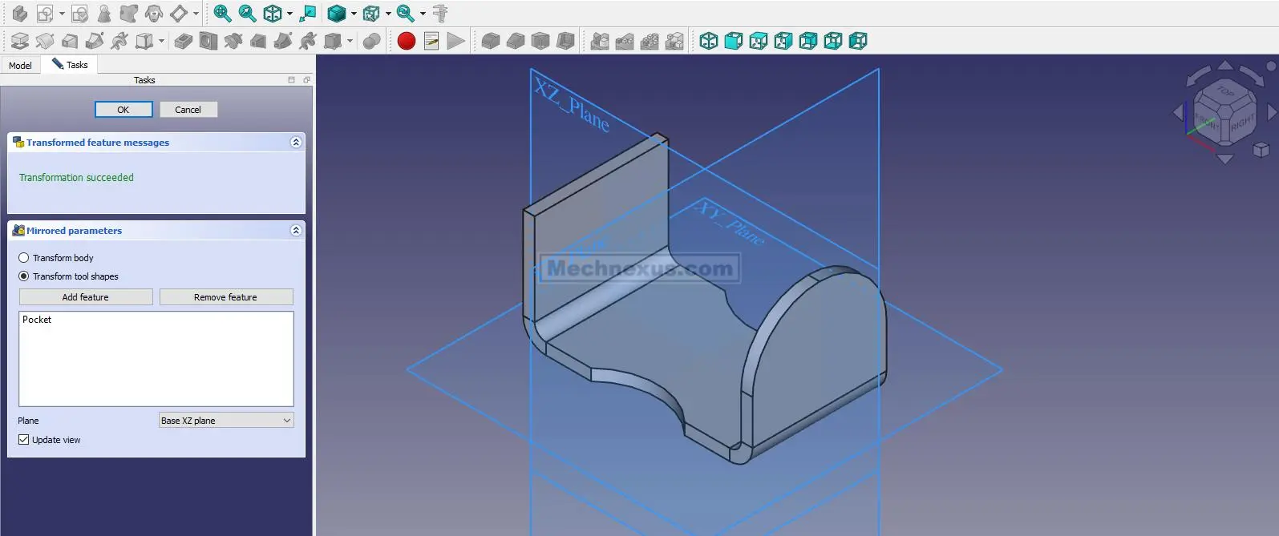Click the OK button
The width and height of the screenshot is (1279, 536).
(123, 110)
